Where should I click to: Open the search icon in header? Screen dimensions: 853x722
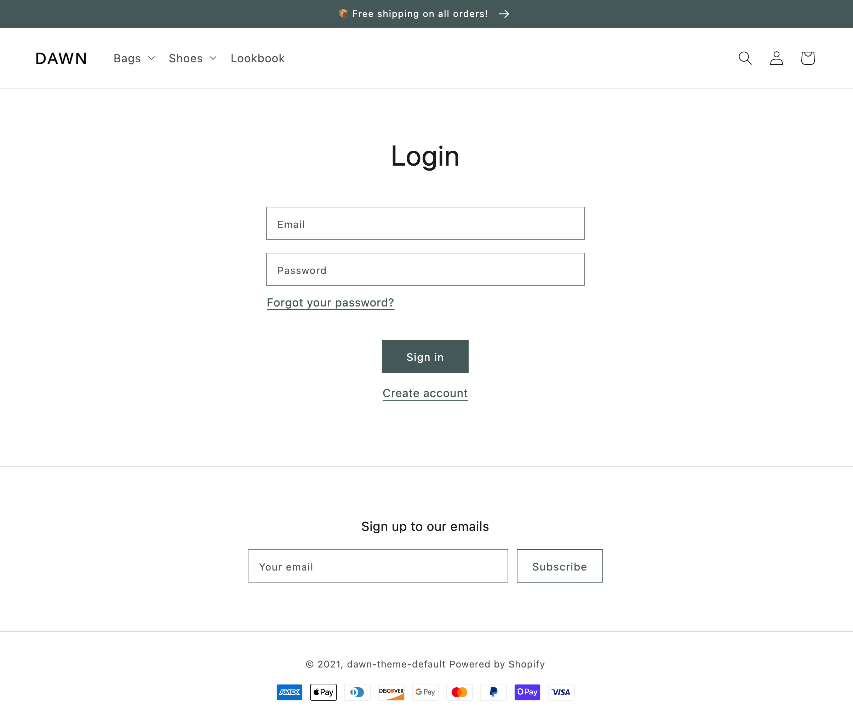coord(745,58)
